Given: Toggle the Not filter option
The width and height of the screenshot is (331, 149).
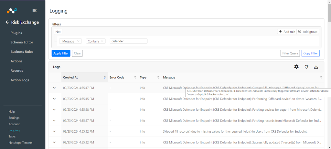Looking at the screenshot, I should (58, 32).
